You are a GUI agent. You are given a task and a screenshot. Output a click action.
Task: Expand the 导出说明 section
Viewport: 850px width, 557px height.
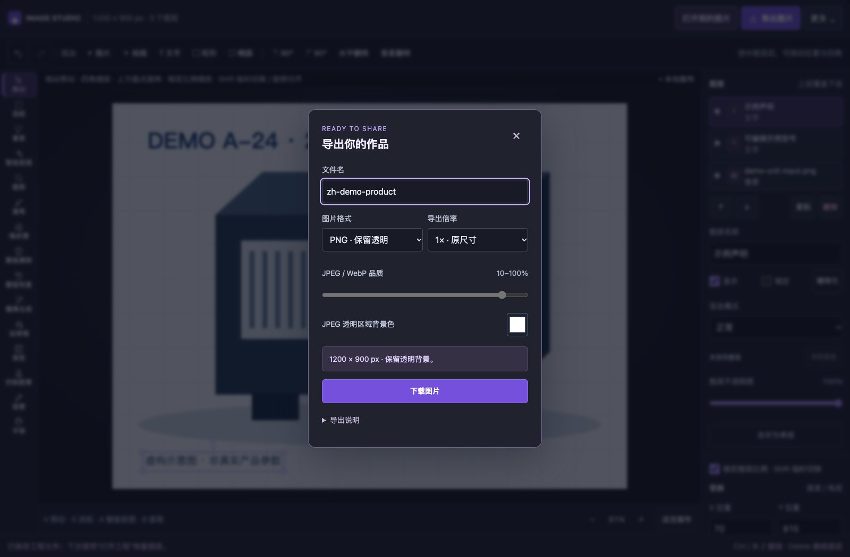pos(341,420)
